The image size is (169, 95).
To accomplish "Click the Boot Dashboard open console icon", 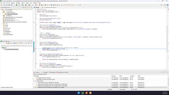I will (15, 43).
